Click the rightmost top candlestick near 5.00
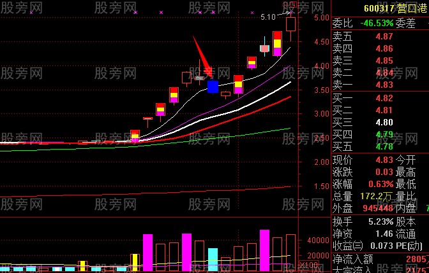Image resolution: width=429 pixels, height=273 pixels. pyautogui.click(x=290, y=24)
